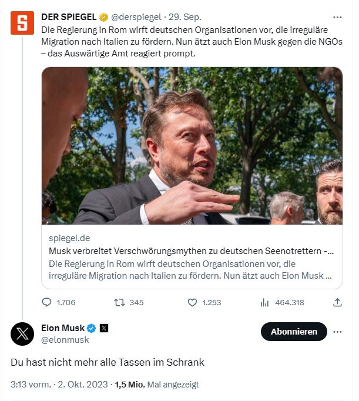Open the spiegel.de article headline link
359x401 pixels.
[192, 251]
